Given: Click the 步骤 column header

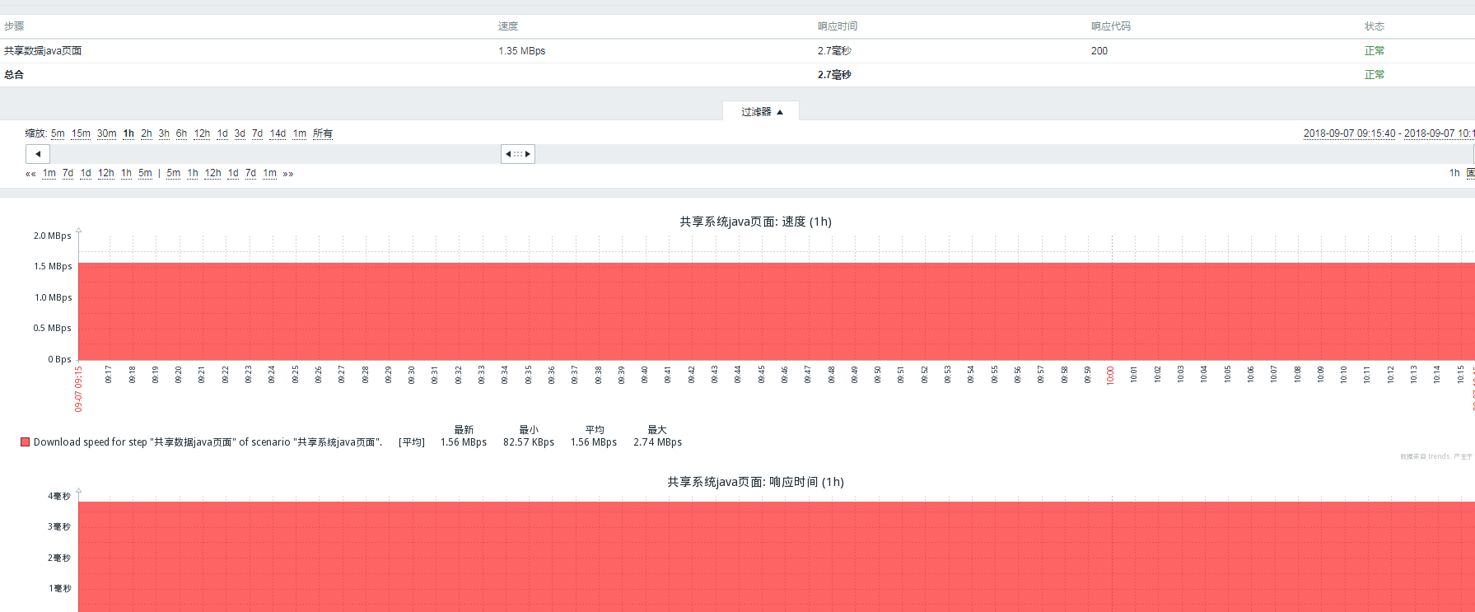Looking at the screenshot, I should coord(14,26).
